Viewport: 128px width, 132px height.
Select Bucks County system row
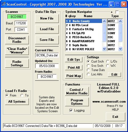coord(84,21)
